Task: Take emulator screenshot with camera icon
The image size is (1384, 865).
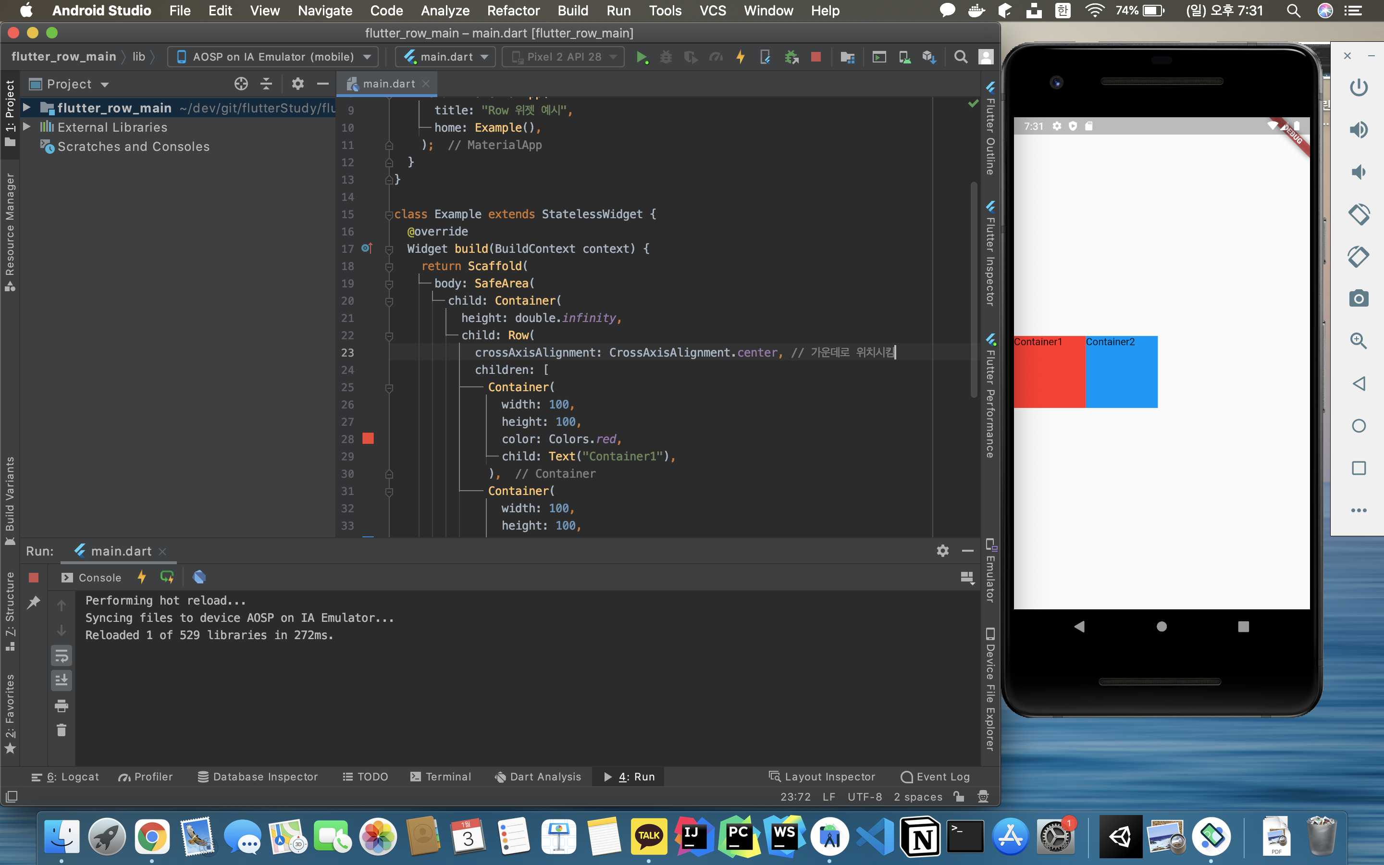Action: point(1358,298)
